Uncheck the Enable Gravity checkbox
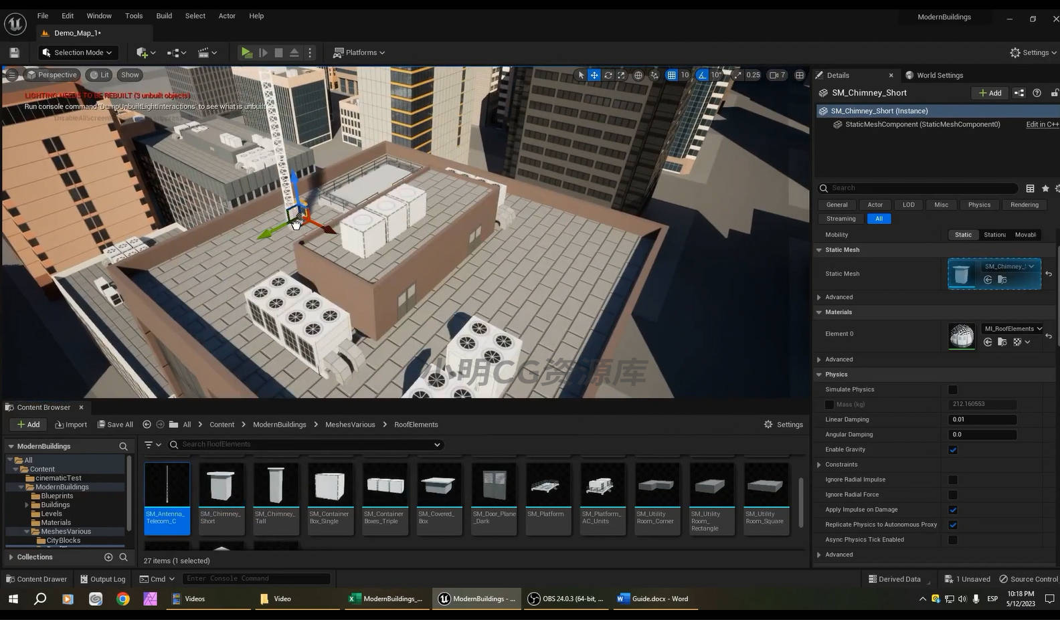1060x620 pixels. coord(953,449)
